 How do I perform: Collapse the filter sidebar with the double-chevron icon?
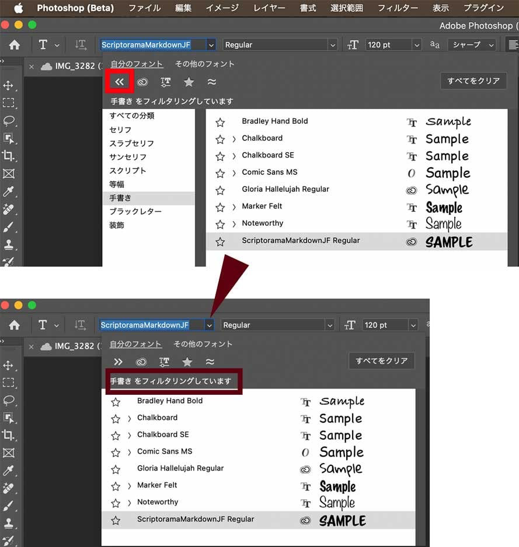point(119,82)
